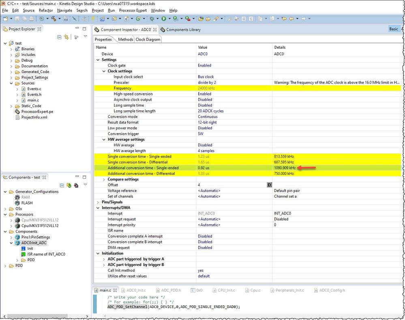Click High-speed conversion Enabled value

click(204, 94)
